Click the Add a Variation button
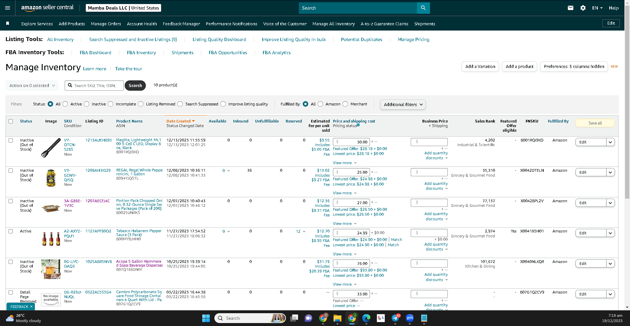This screenshot has height=326, width=630. (x=480, y=66)
